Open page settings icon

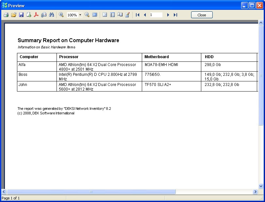120,15
